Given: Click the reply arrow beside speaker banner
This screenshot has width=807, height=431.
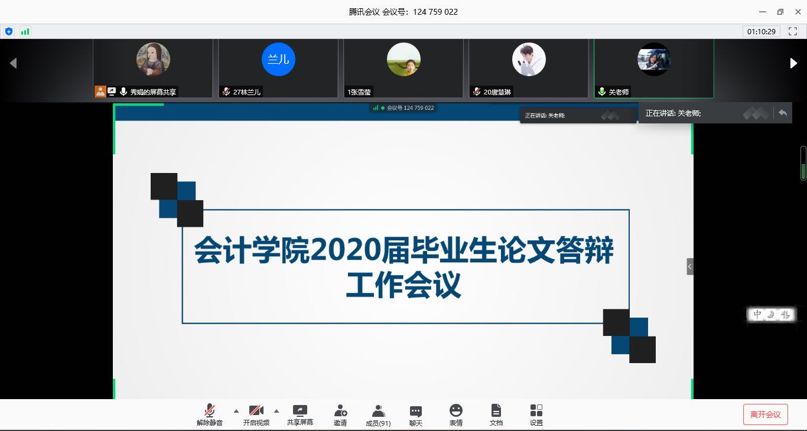Looking at the screenshot, I should (x=782, y=112).
